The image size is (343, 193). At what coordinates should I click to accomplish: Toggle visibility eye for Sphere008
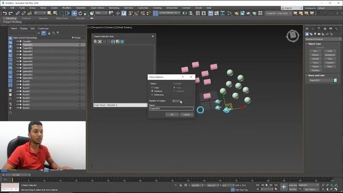point(18,55)
